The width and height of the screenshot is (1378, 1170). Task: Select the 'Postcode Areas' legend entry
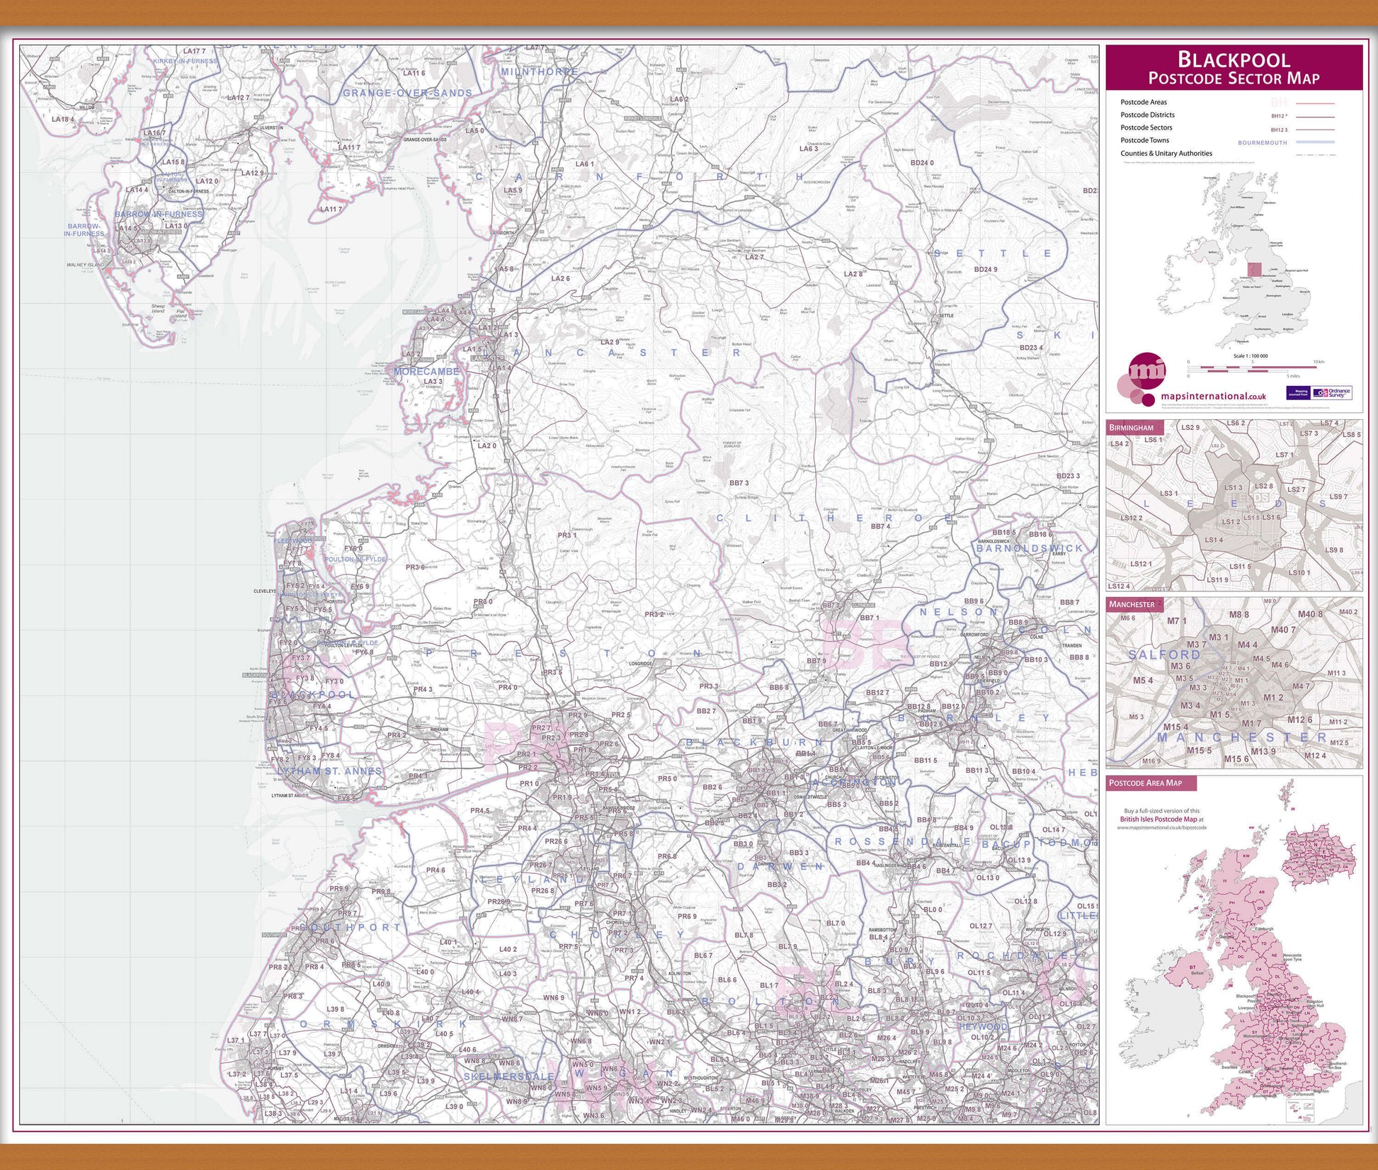[x=1144, y=102]
